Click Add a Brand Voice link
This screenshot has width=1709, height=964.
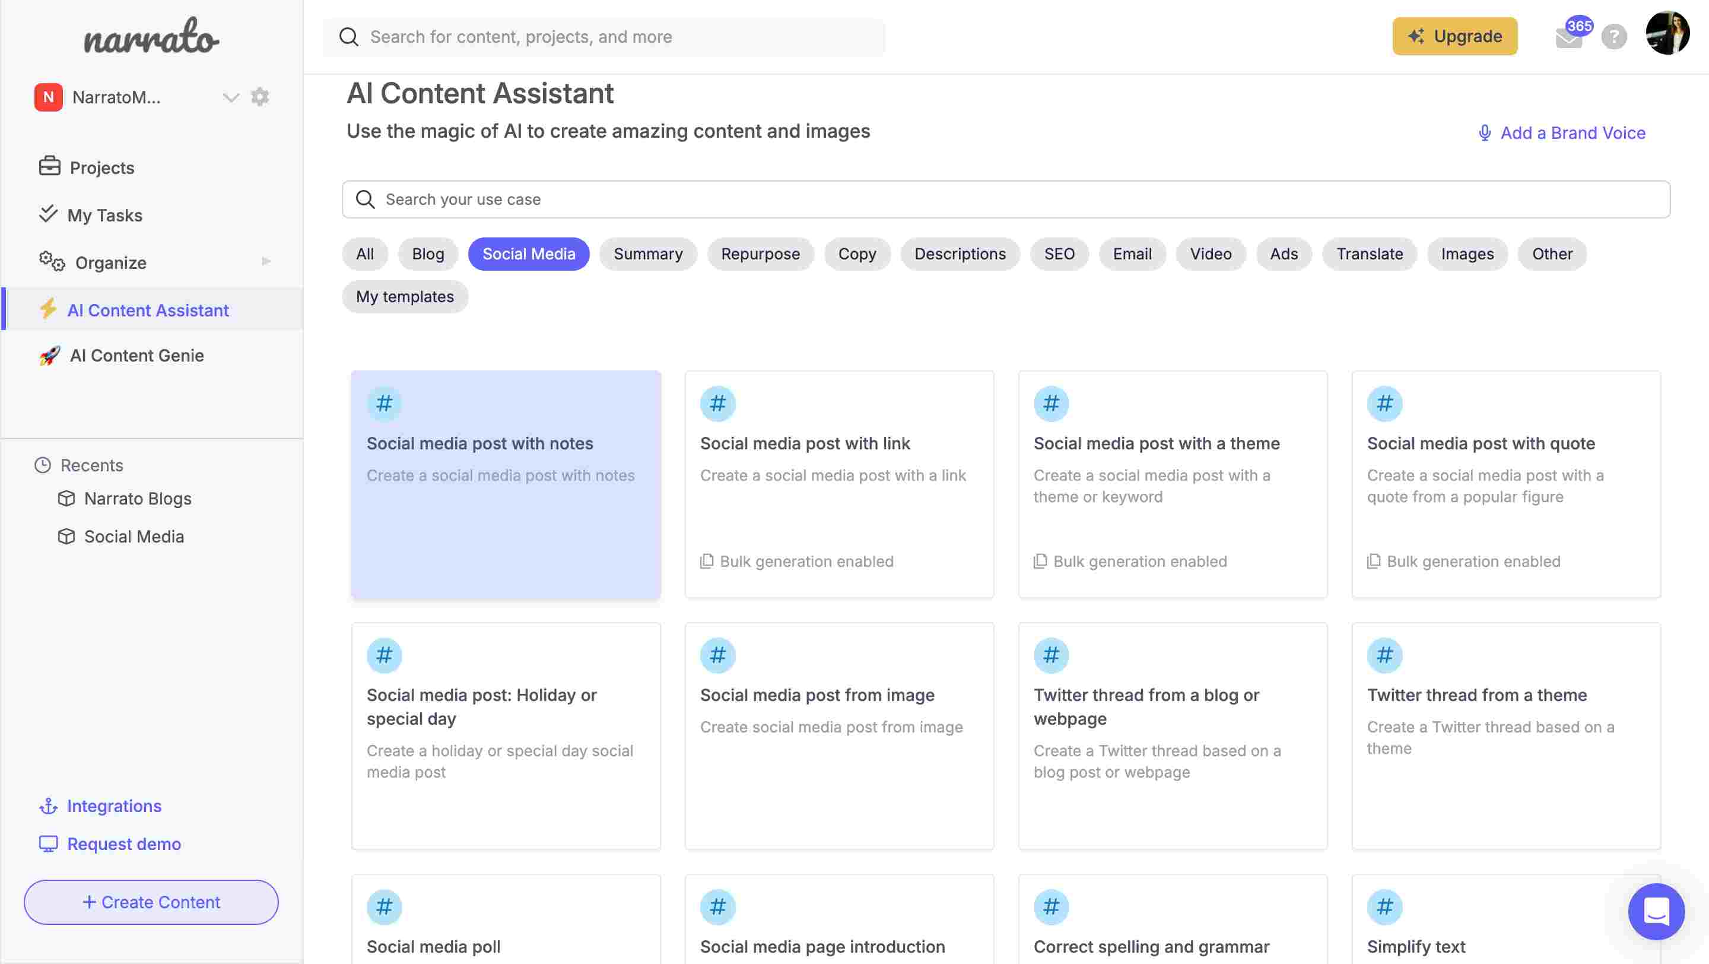[1573, 133]
